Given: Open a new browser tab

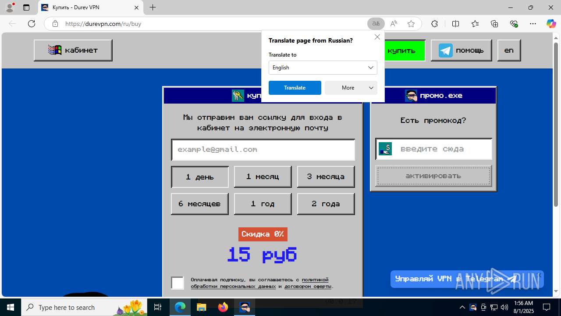Looking at the screenshot, I should [x=153, y=7].
